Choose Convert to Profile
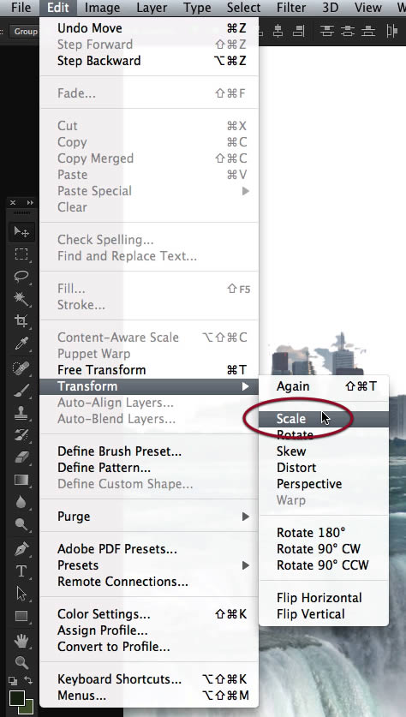406x717 pixels. [149, 647]
